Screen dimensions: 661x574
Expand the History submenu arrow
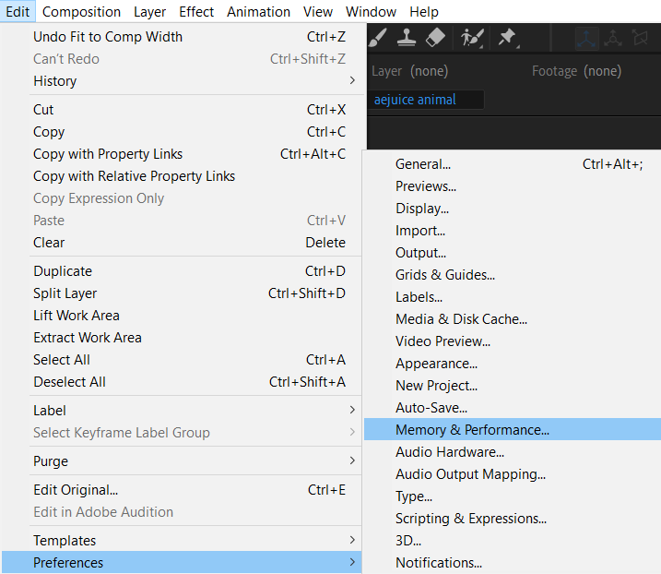352,81
